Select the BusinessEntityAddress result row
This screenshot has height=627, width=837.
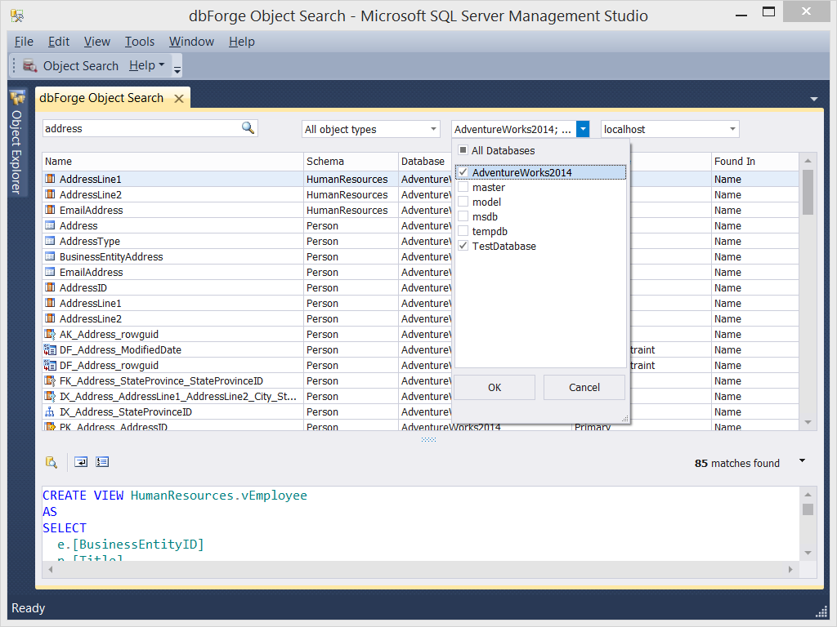(x=420, y=256)
